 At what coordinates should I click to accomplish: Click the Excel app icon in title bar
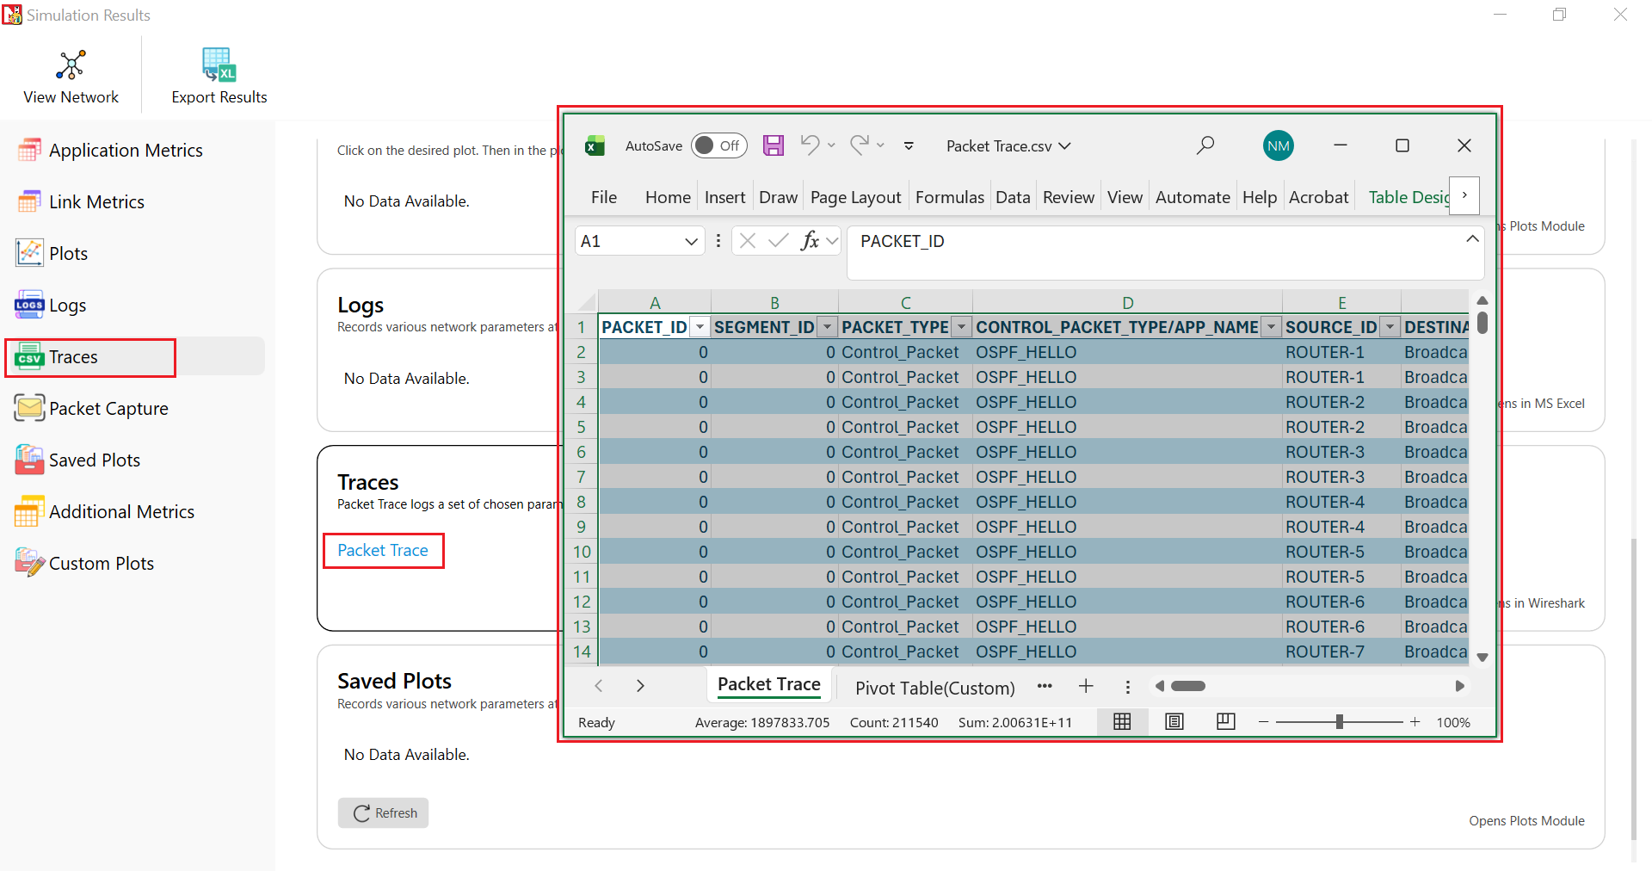click(595, 145)
